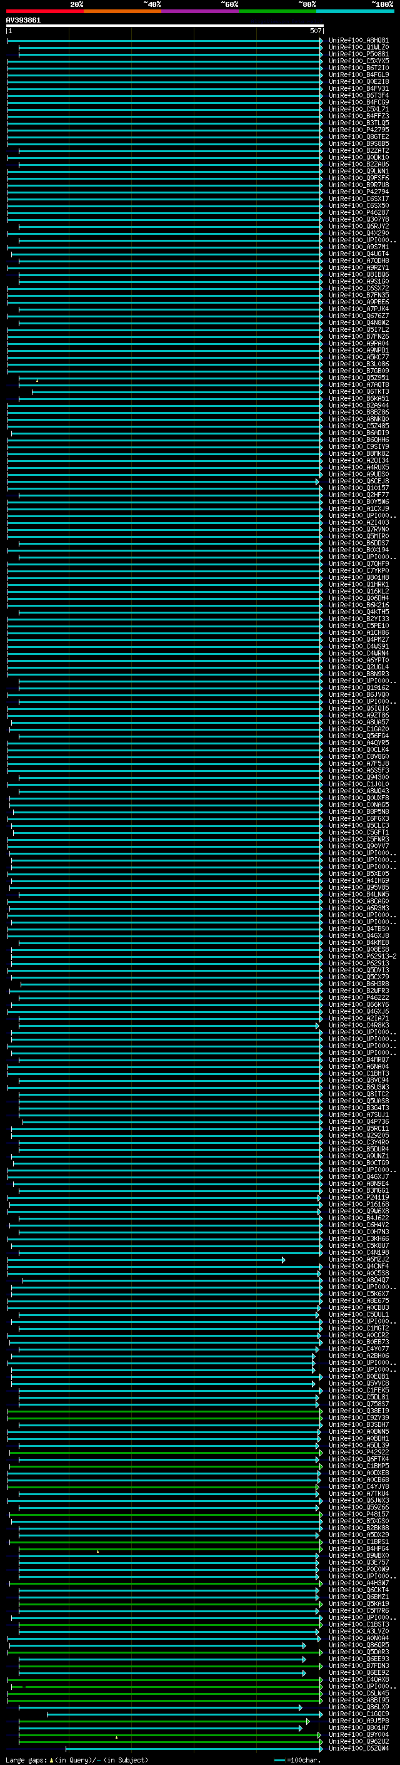Select the UniRef100_C5XYX5 label

point(359,61)
